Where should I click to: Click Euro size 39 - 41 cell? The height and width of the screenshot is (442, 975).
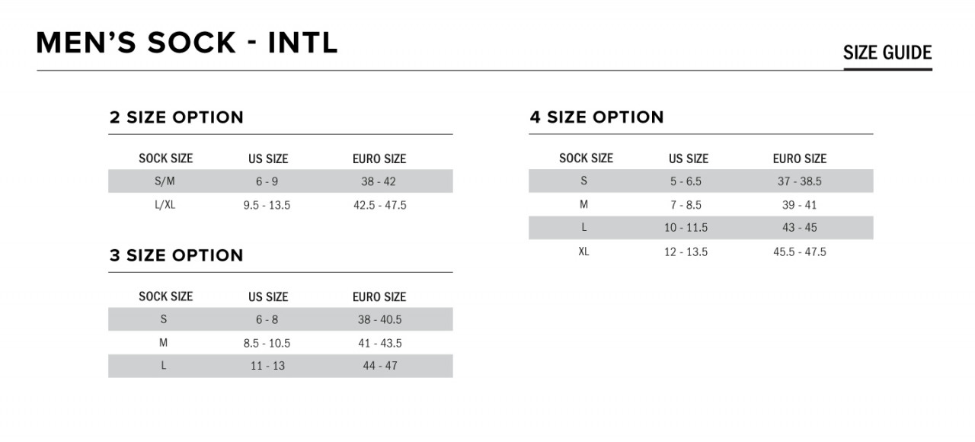[x=800, y=205]
